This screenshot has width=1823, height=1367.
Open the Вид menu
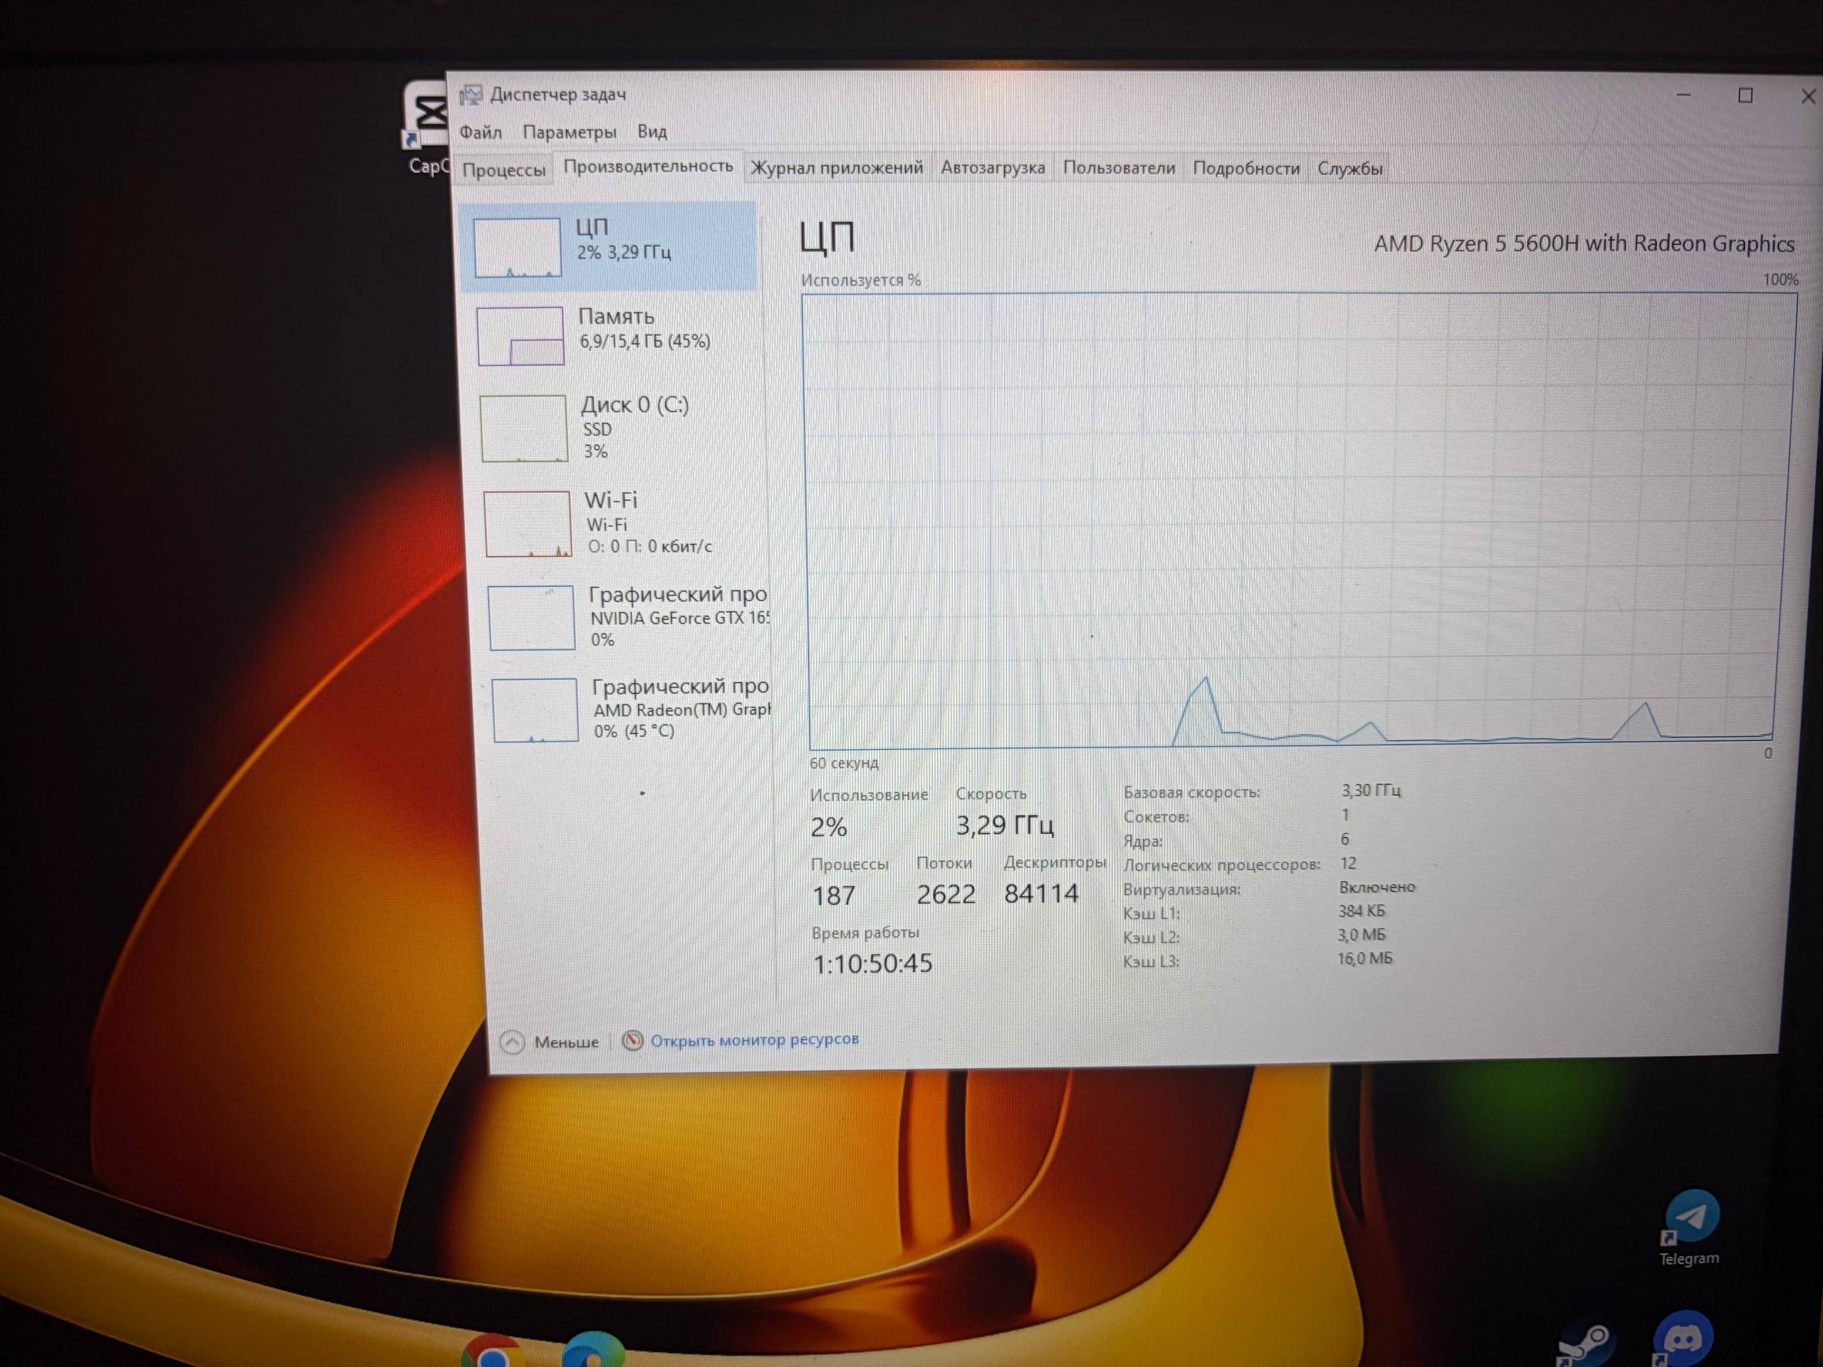tap(652, 132)
